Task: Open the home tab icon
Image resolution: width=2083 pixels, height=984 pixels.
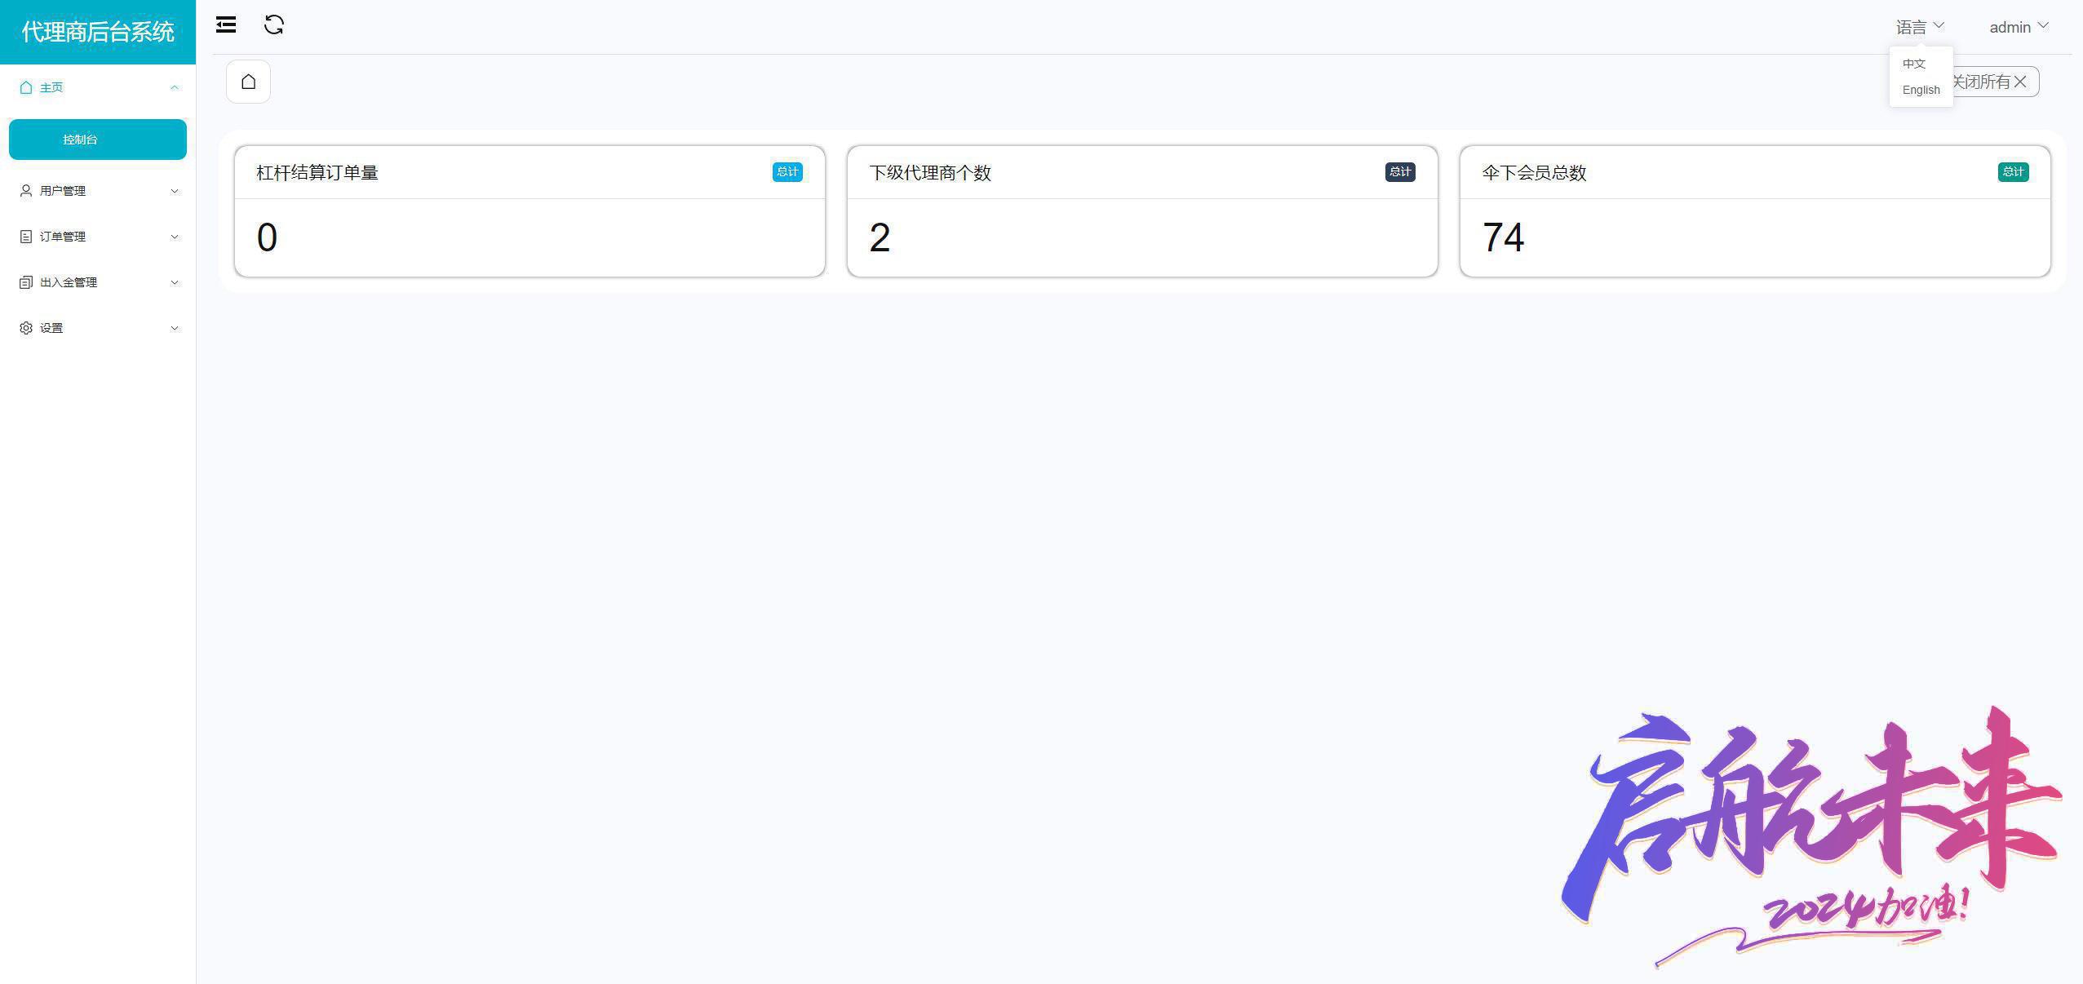Action: coord(248,82)
